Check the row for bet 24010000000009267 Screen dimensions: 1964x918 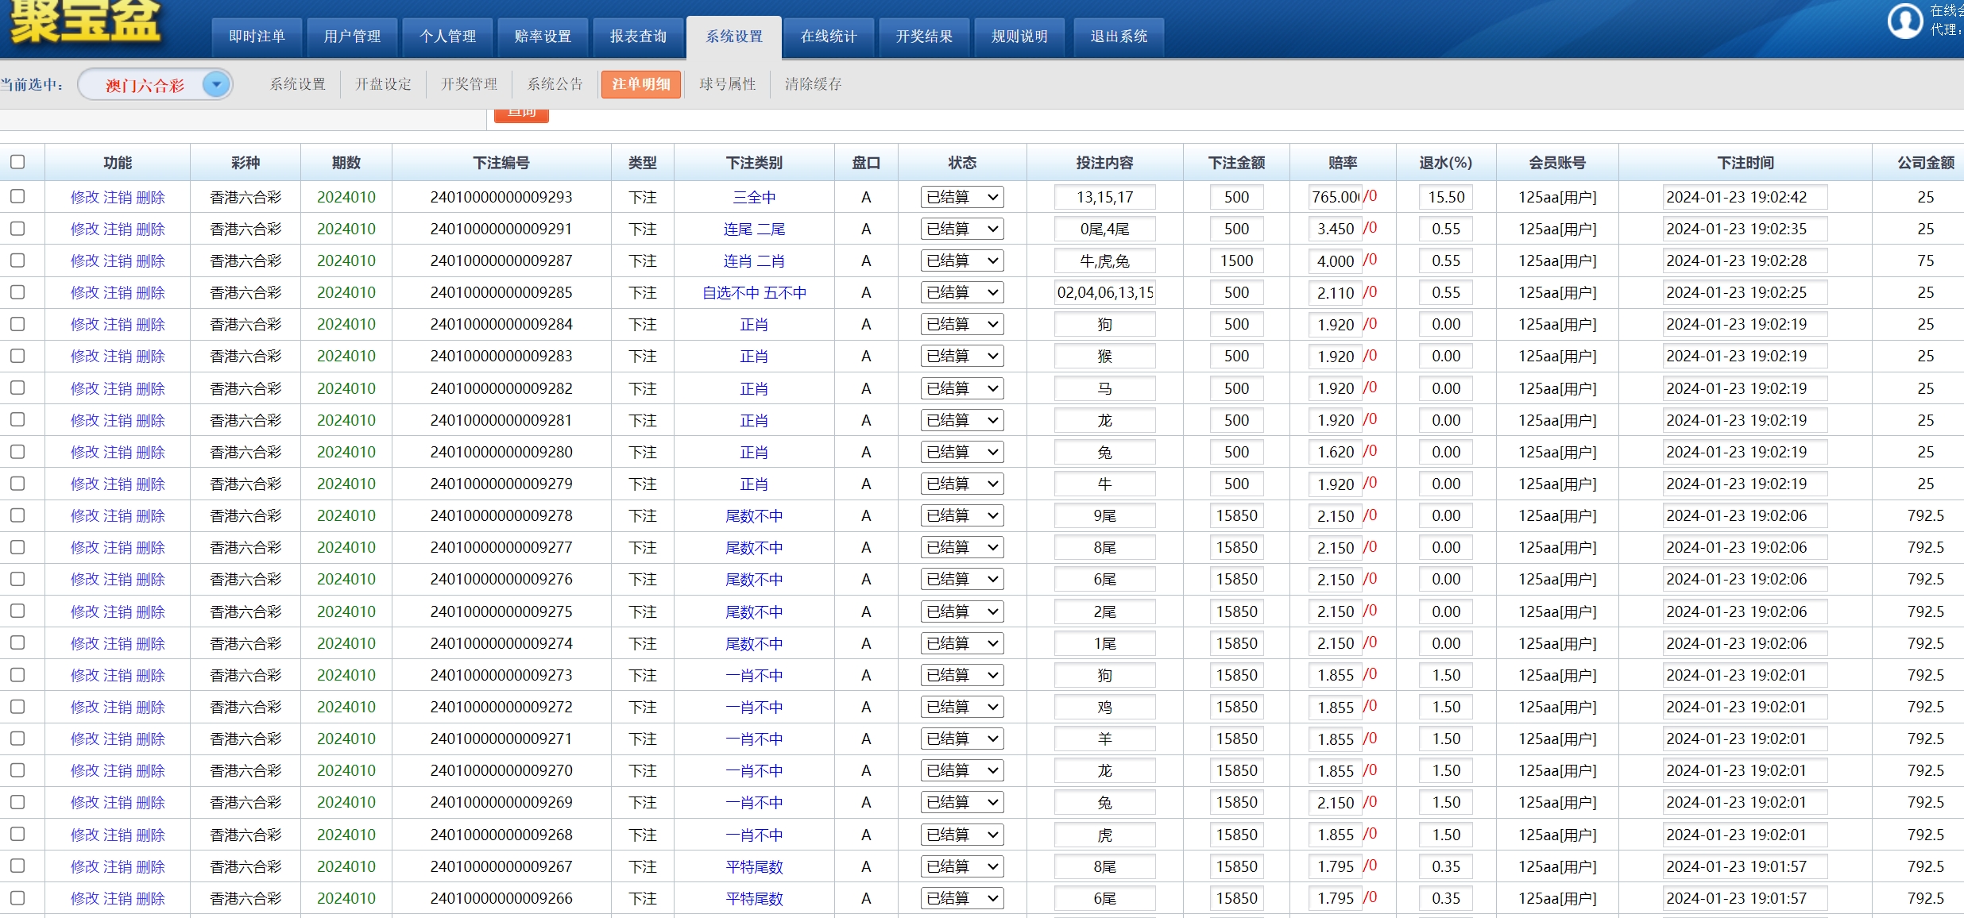[17, 866]
